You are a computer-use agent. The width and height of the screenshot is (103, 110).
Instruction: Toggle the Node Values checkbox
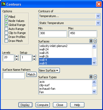[x=6, y=21]
